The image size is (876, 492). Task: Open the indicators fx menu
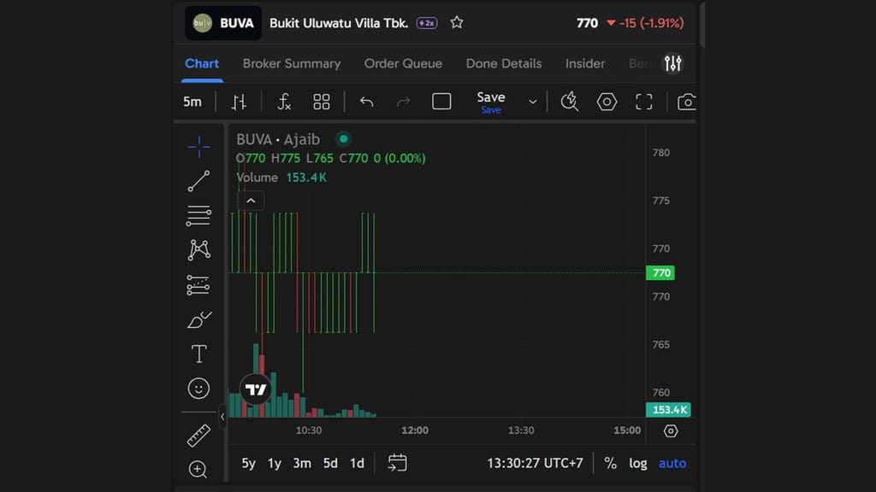(x=284, y=102)
